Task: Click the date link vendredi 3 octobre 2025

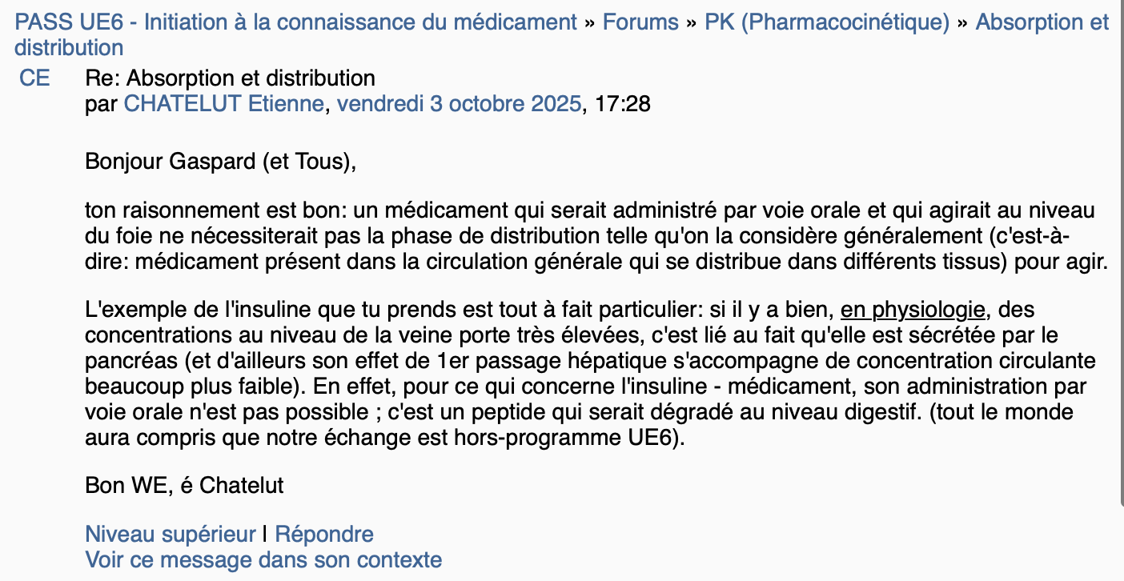Action: [459, 104]
